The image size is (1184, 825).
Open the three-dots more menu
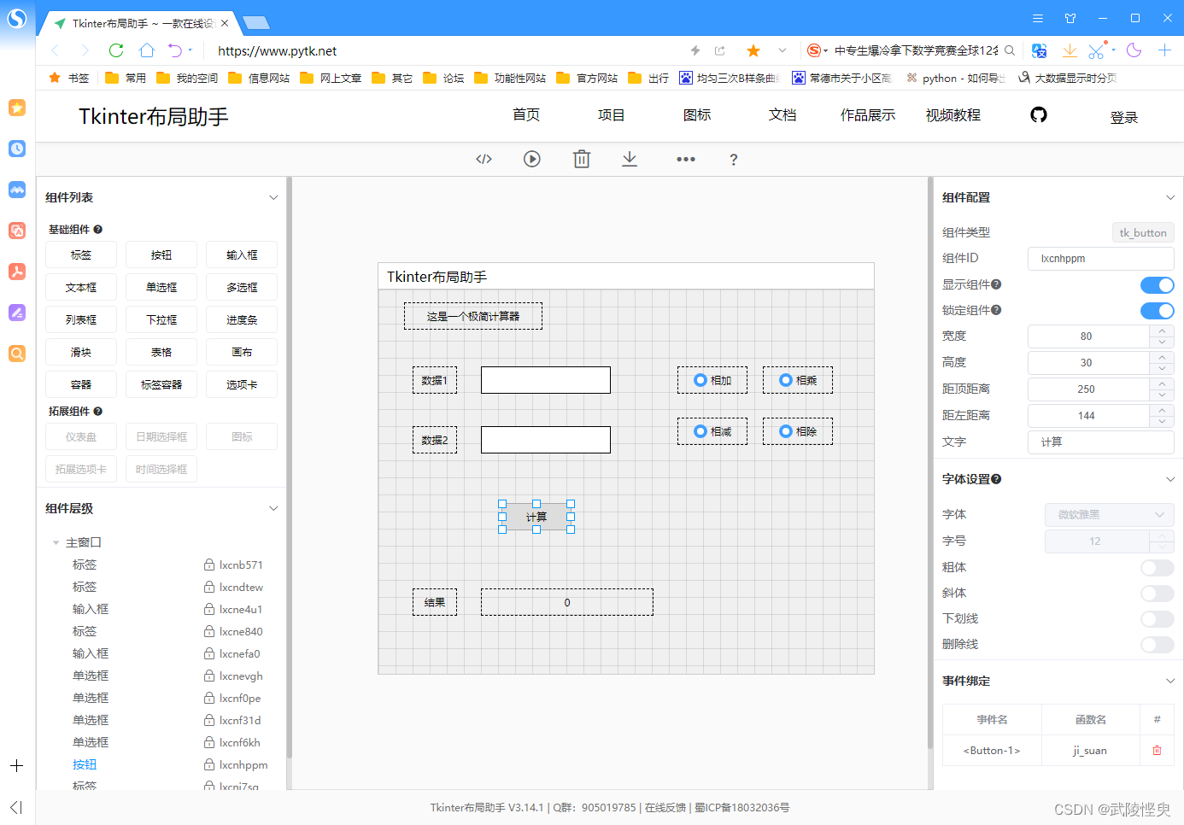[x=686, y=159]
